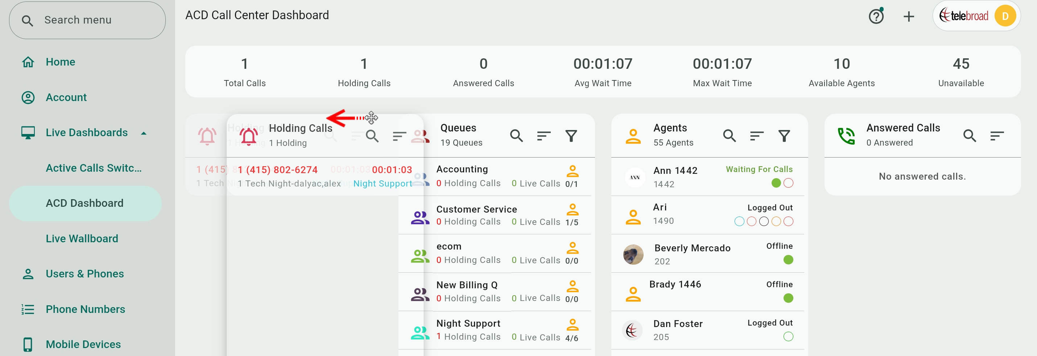Open Live Wallboard

tap(82, 239)
